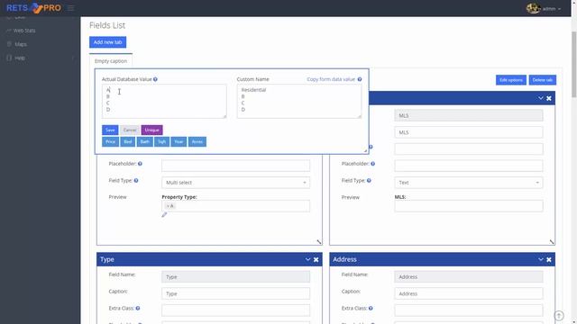
Task: Click the Edit options button
Action: point(511,80)
